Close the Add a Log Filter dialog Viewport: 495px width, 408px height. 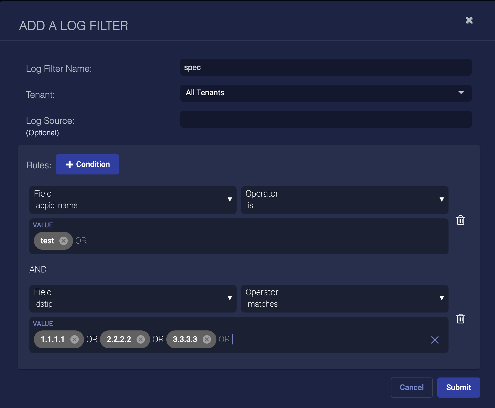tap(469, 20)
